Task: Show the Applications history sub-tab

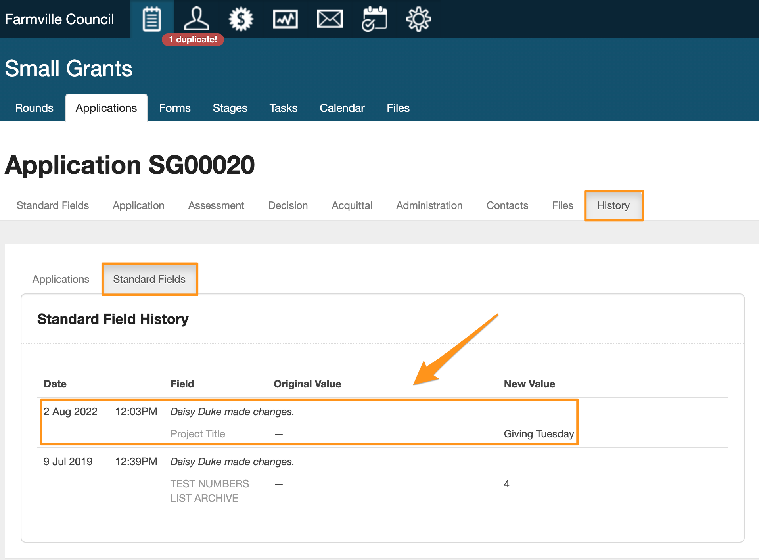Action: (61, 279)
